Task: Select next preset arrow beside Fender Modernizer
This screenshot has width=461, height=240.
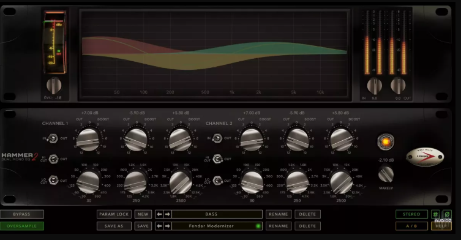Action: [168, 226]
